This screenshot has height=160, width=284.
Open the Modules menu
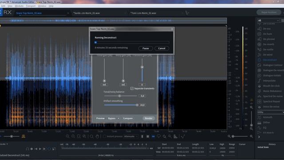[x=19, y=6]
